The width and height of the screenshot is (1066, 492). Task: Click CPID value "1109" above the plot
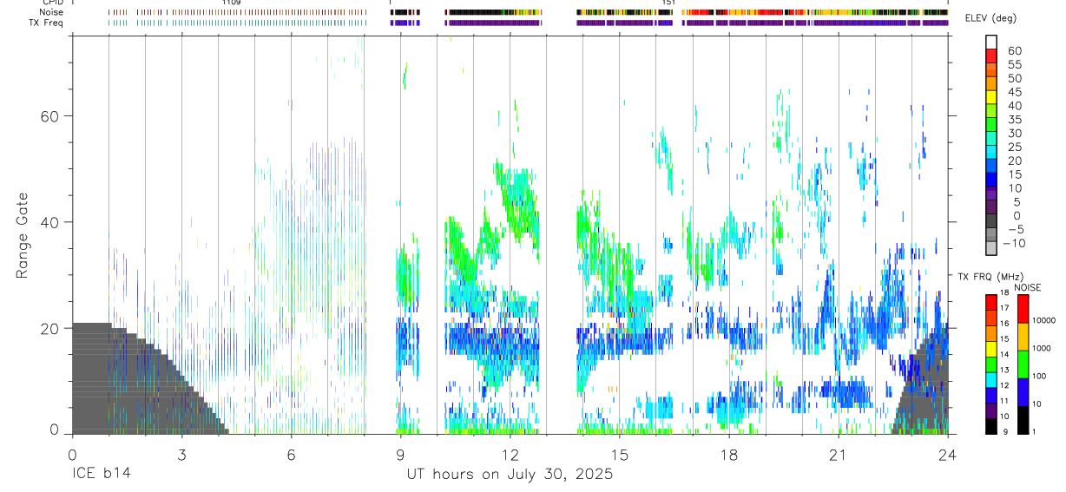coord(231,3)
